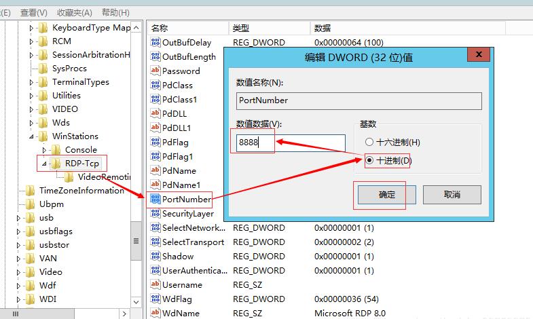The image size is (533, 319).
Task: Select the hexadecimal (十六进制) radio button
Action: click(369, 142)
